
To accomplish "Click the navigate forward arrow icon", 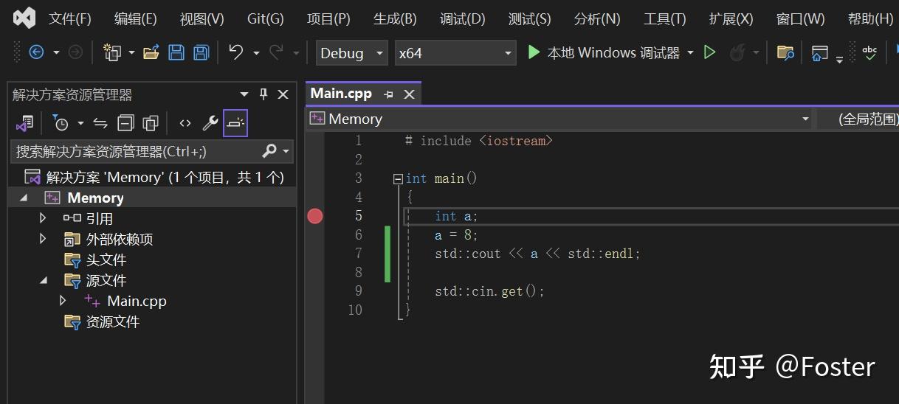I will (x=75, y=52).
